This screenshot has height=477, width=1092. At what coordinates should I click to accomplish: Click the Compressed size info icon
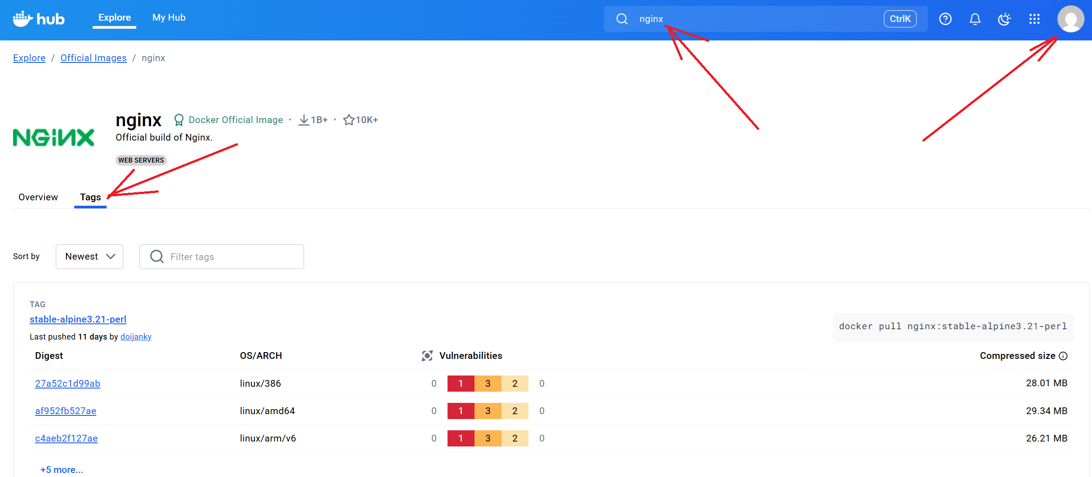coord(1063,356)
